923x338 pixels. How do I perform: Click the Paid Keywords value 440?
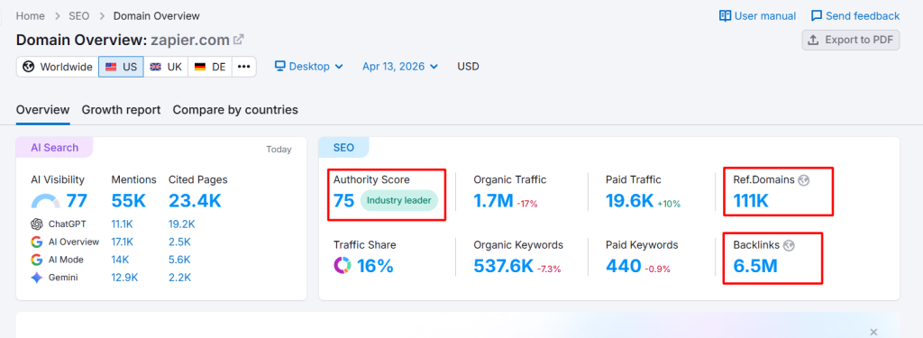[624, 266]
